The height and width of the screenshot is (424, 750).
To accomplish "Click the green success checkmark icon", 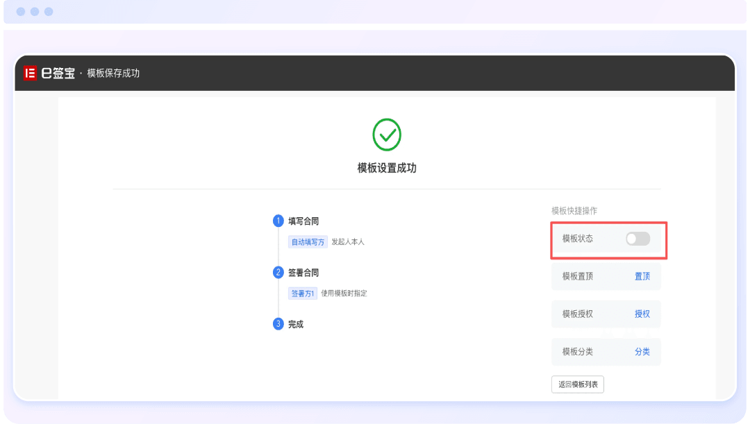I will click(387, 135).
